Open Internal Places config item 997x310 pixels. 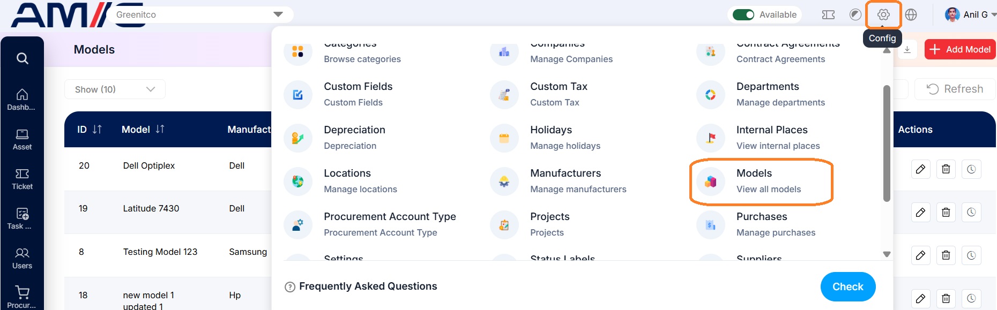(x=758, y=138)
